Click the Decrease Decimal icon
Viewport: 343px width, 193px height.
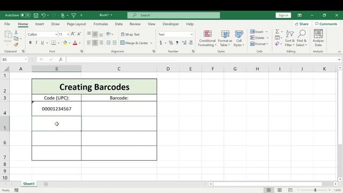pyautogui.click(x=191, y=43)
